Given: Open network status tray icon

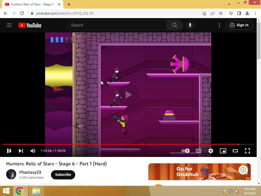Looking at the screenshot, I should point(231,191).
